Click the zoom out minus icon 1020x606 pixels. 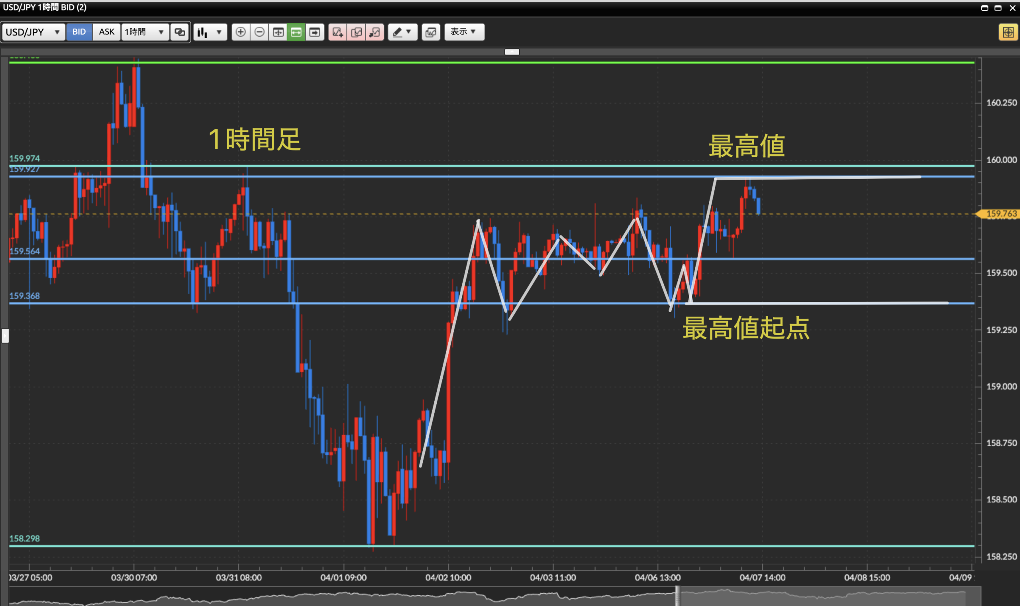pos(259,32)
